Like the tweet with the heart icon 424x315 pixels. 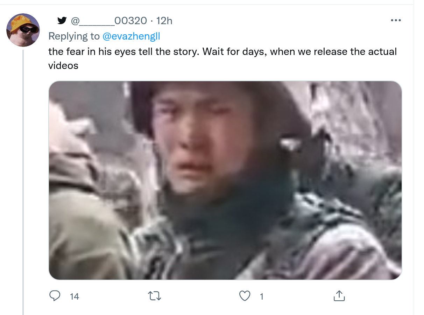(245, 296)
